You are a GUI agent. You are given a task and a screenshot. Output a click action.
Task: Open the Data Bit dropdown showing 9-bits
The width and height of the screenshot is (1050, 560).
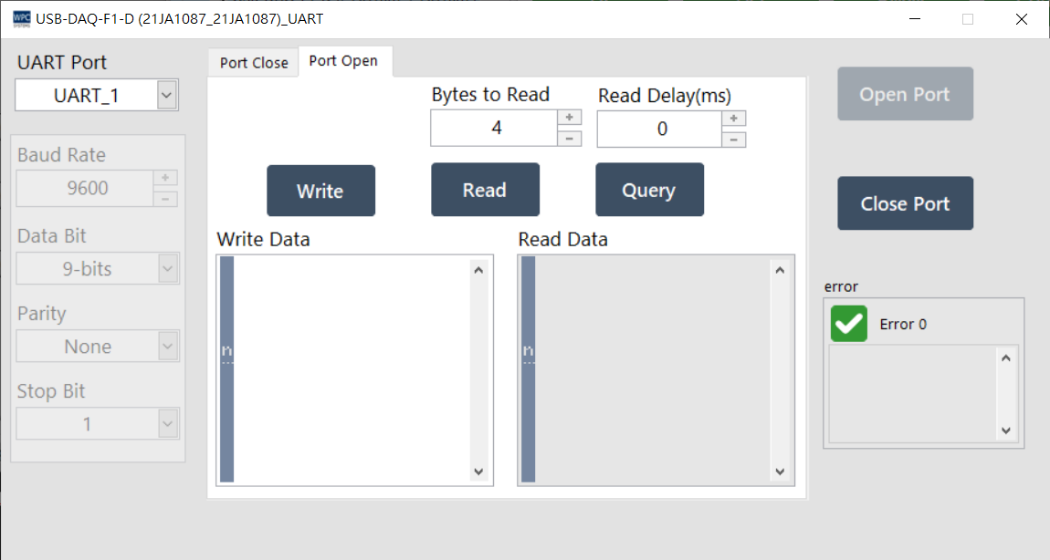(x=166, y=268)
